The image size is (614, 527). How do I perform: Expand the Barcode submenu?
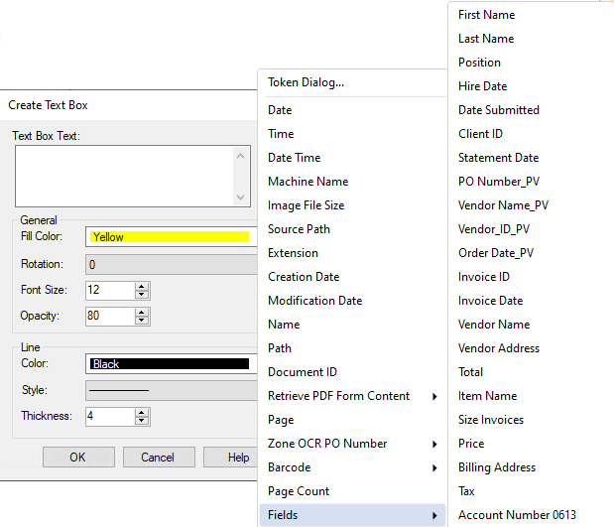tap(352, 467)
